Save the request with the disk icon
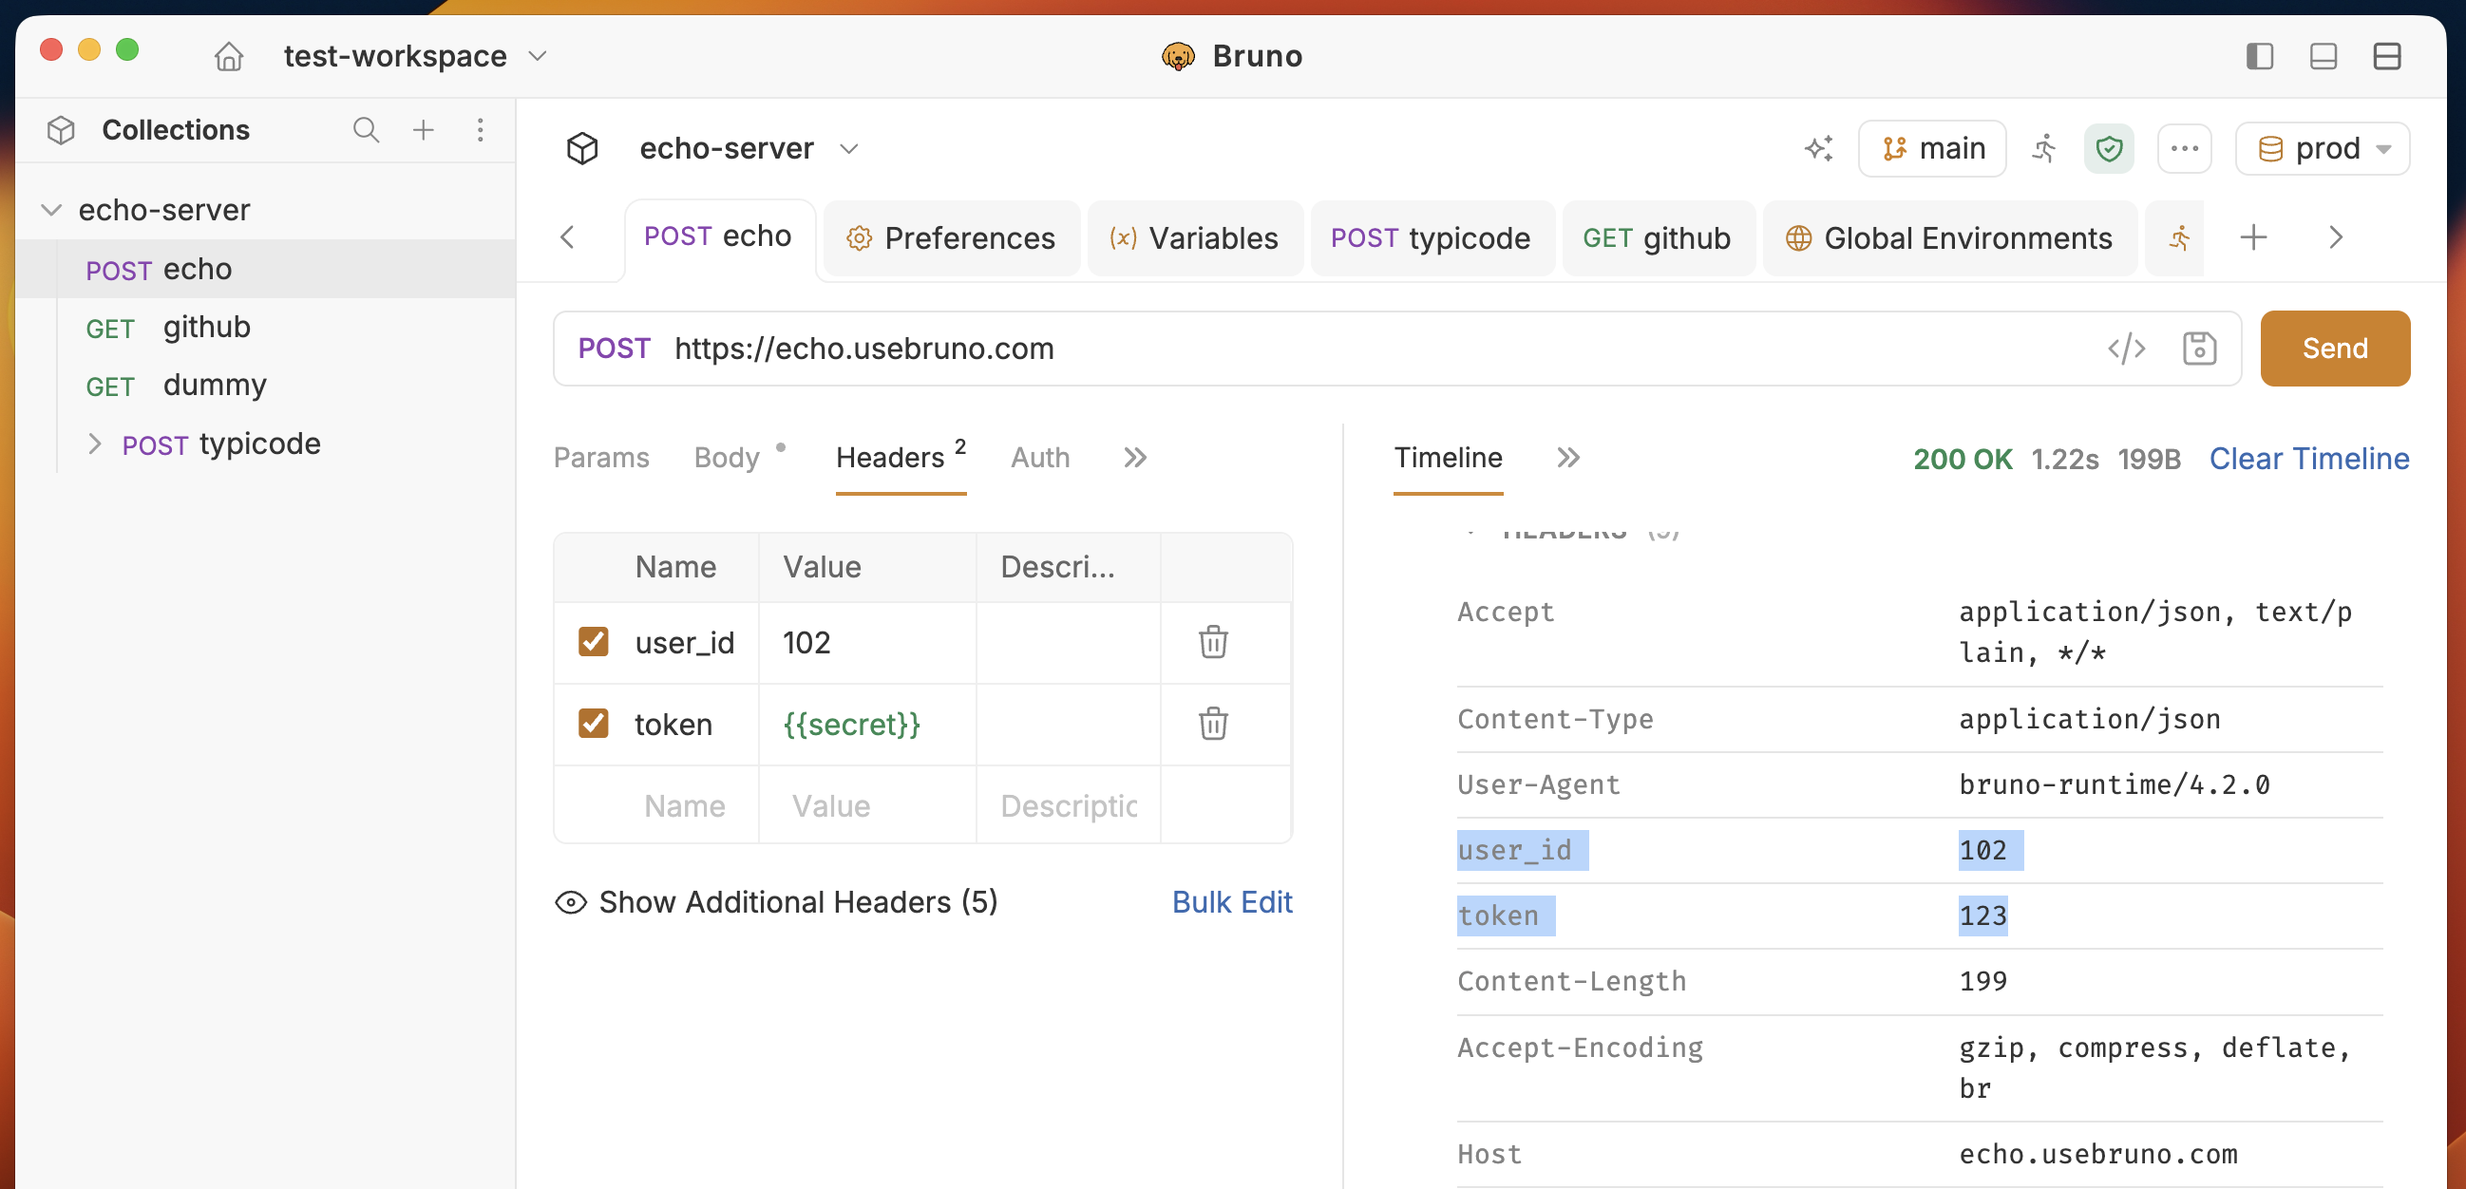Viewport: 2466px width, 1189px height. (x=2199, y=349)
